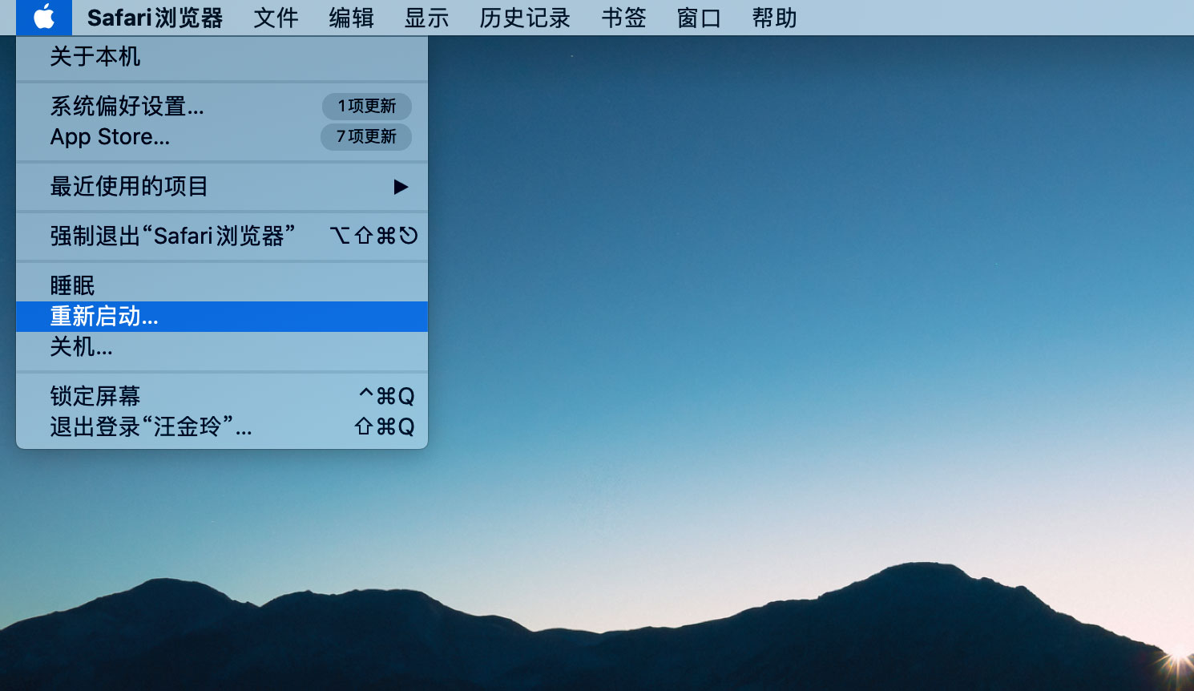Choose 重新启动 to restart
Screen dimensions: 1194x691
coord(103,316)
